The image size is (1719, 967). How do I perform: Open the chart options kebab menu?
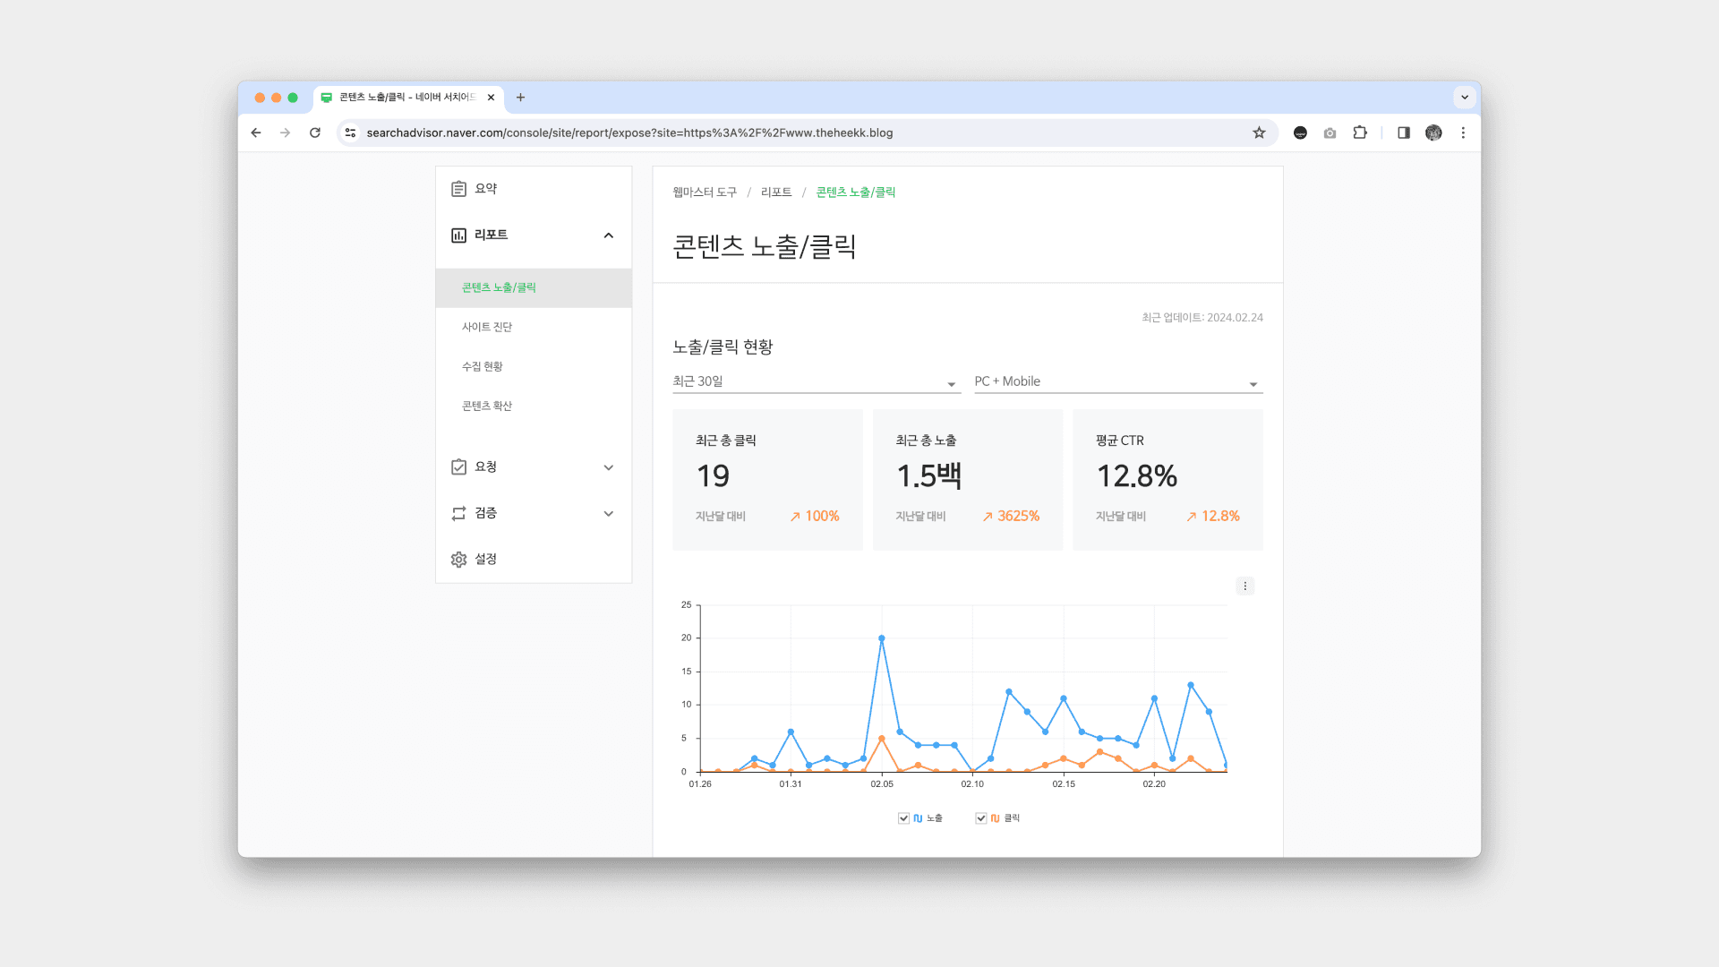coord(1245,586)
